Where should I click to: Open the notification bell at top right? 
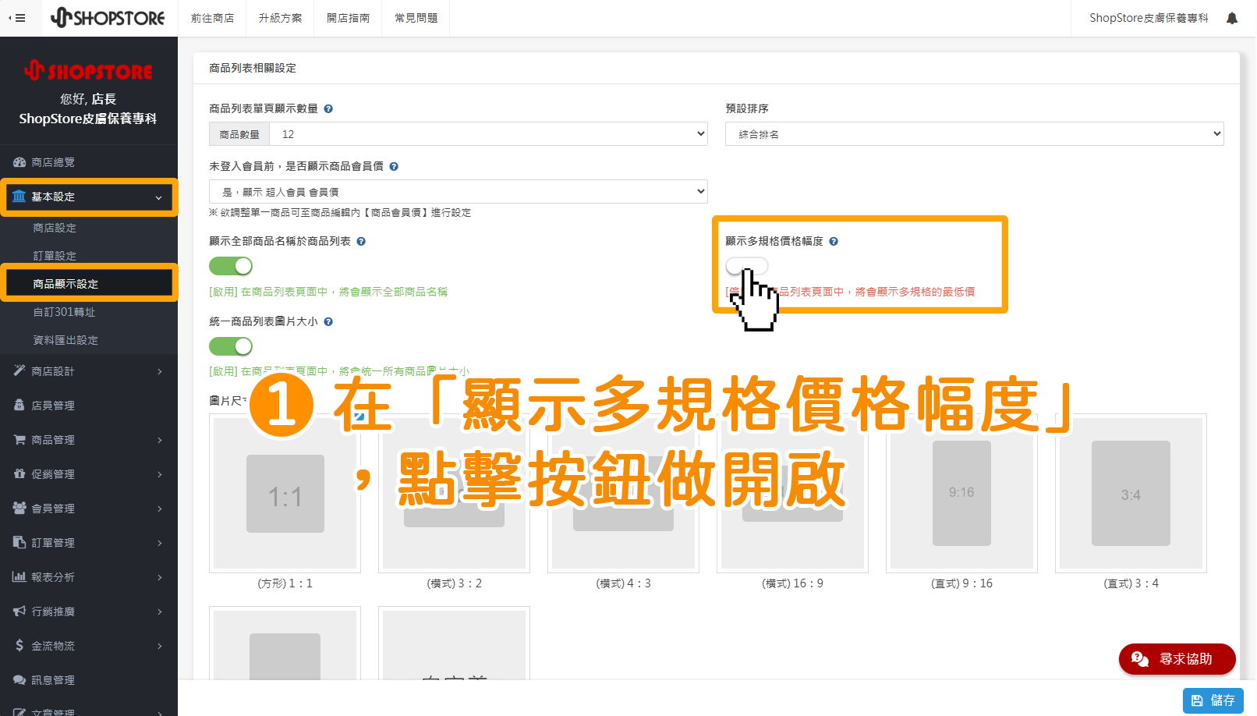tap(1233, 17)
